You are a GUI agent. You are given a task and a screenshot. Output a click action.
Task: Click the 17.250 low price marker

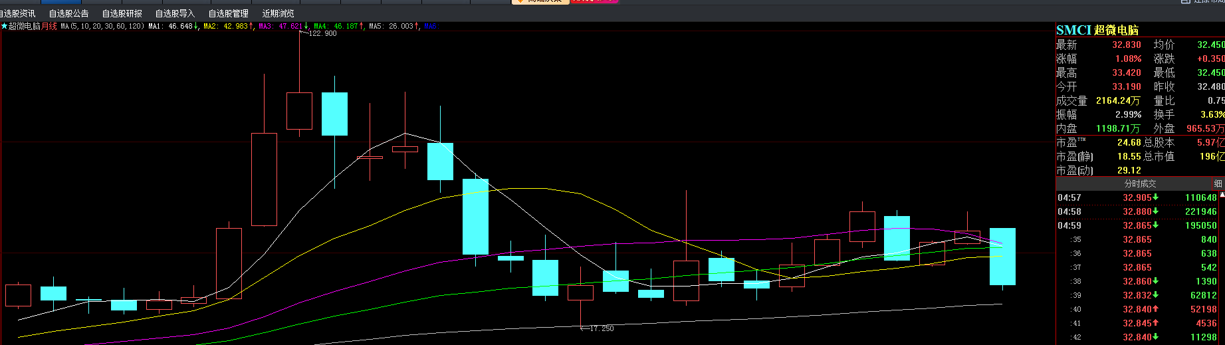click(601, 328)
